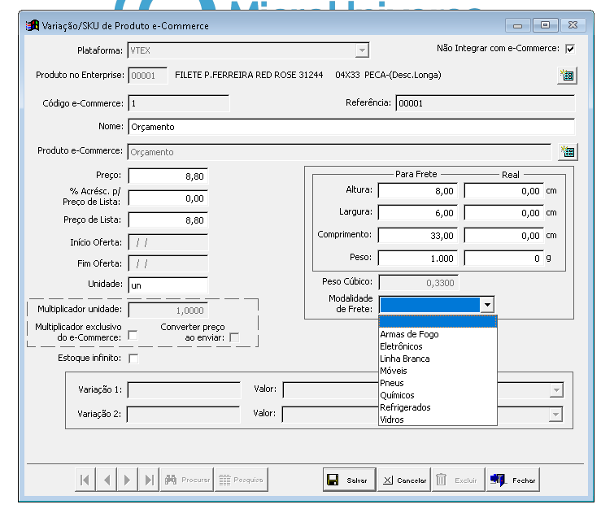Screen dimensions: 601x513
Task: Click the Unidade field
Action: click(168, 285)
